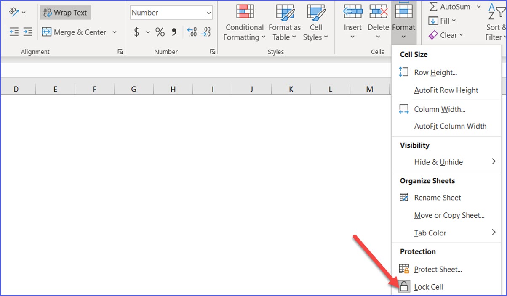Open the Number Format combo box
Viewport: 507px width, 296px height.
pos(171,13)
